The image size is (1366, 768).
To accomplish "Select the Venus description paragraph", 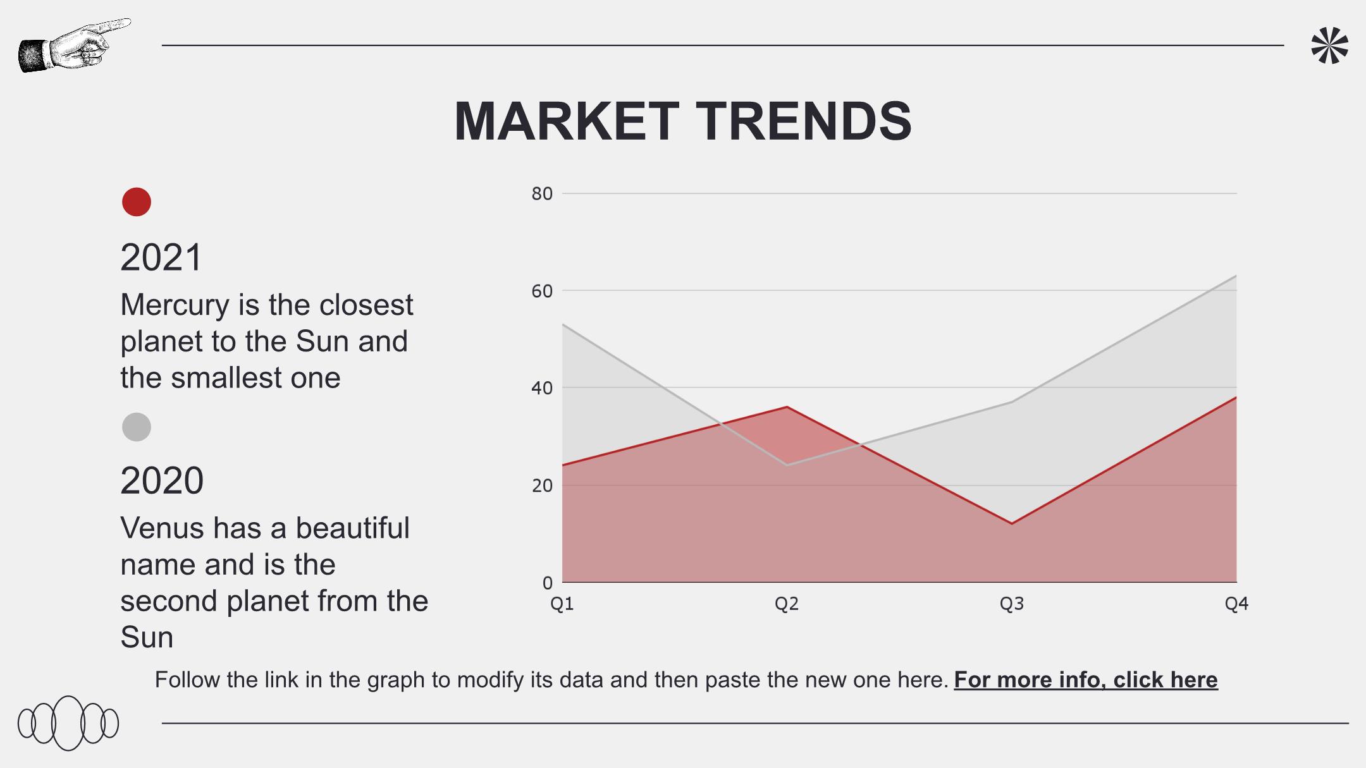I will pos(274,582).
